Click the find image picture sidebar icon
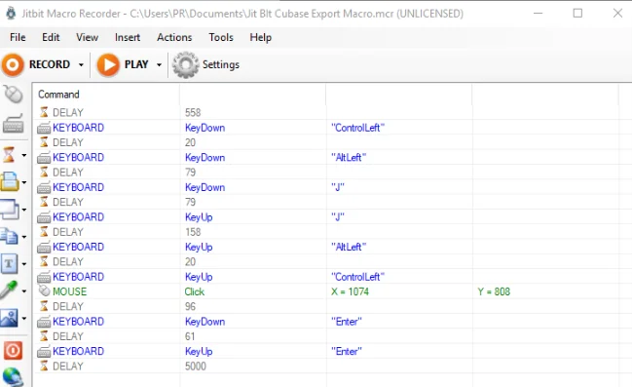Image resolution: width=632 pixels, height=387 pixels. [9, 318]
